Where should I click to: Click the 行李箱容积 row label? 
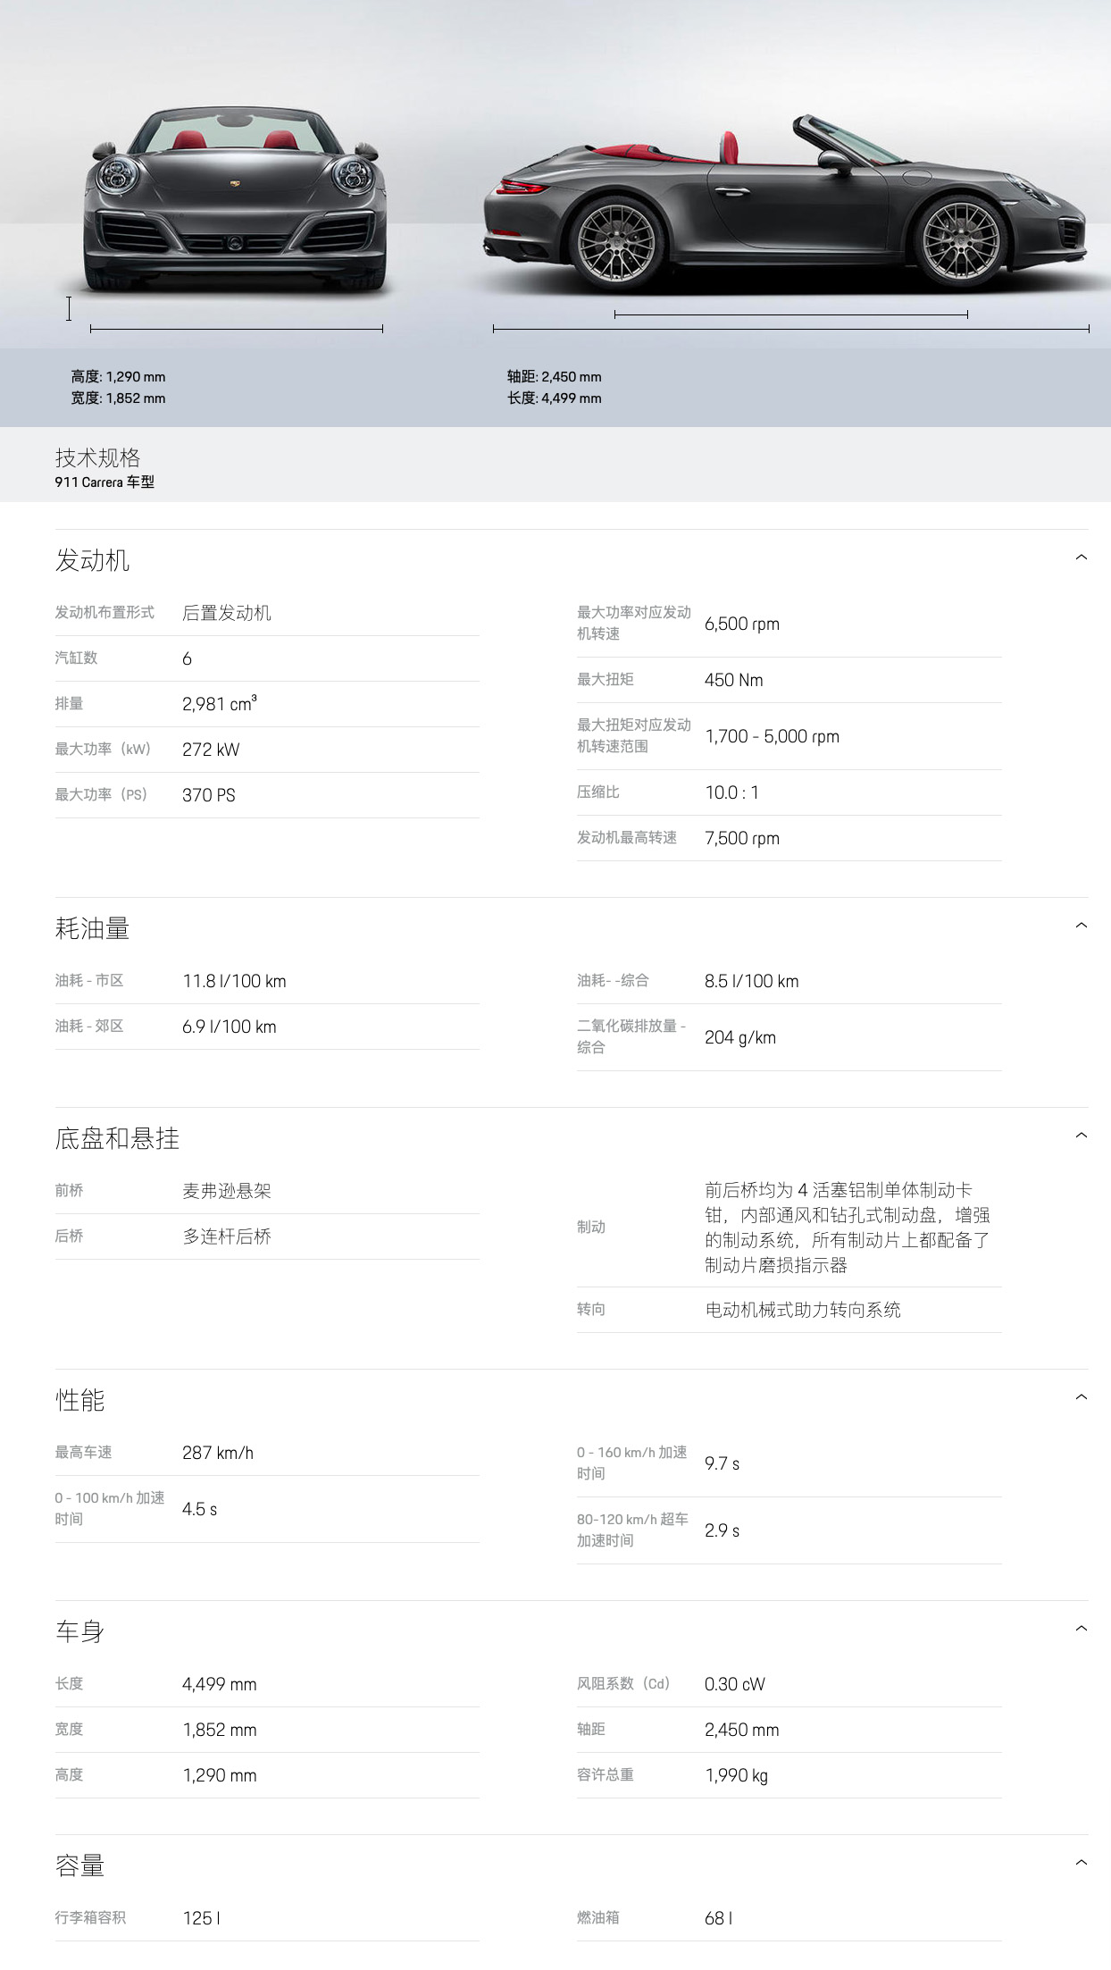click(90, 1917)
